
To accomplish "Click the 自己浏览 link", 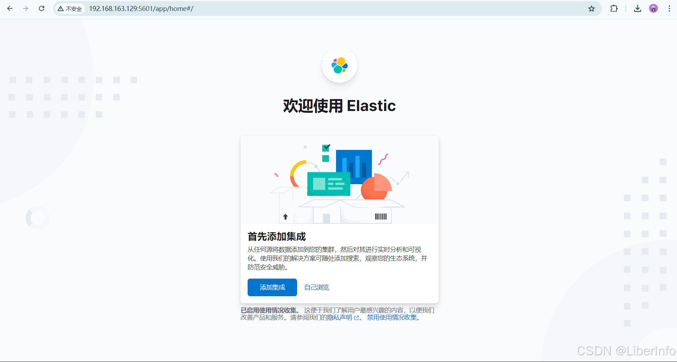I will pos(317,287).
